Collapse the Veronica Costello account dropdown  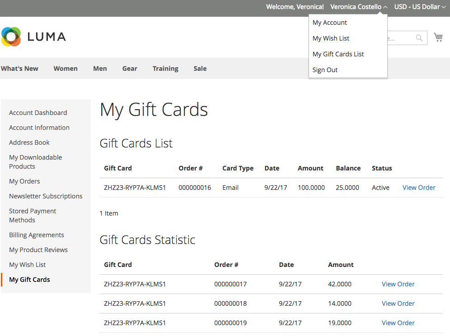pyautogui.click(x=359, y=7)
